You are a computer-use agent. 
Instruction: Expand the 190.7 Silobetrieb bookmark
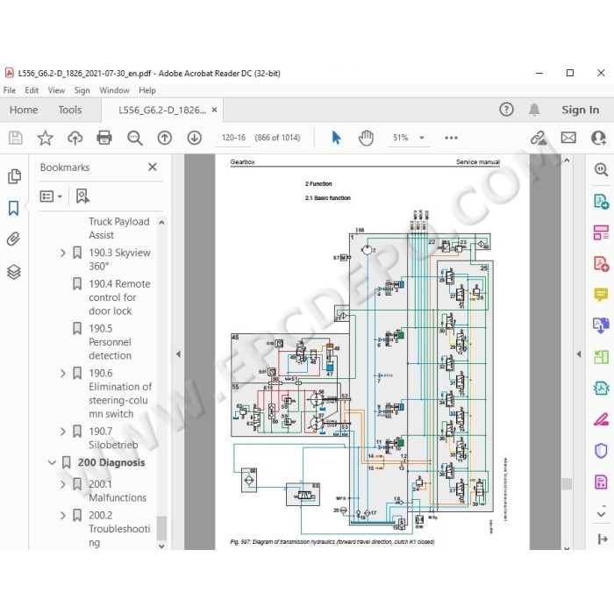pos(62,432)
